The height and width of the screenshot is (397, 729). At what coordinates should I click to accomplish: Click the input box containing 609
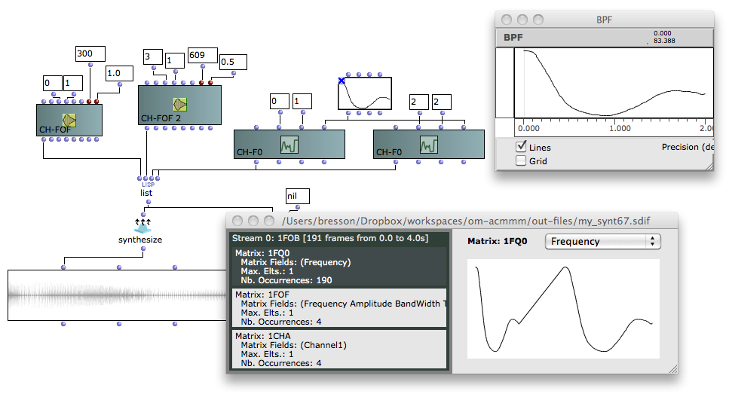203,55
